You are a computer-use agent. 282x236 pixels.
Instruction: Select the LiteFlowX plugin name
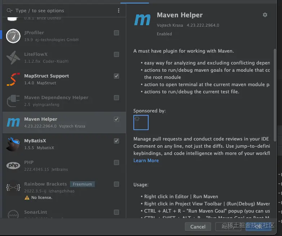tap(36, 54)
